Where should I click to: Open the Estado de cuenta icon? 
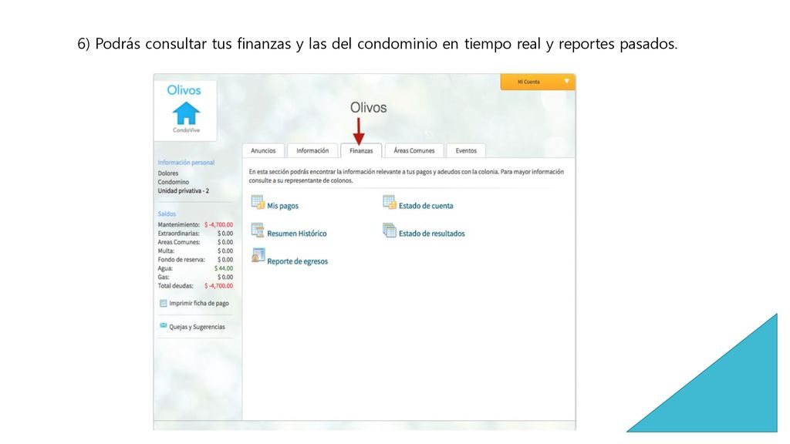pyautogui.click(x=389, y=203)
